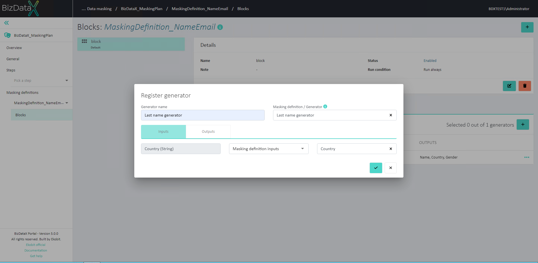This screenshot has width=538, height=263.
Task: Switch to the Outputs tab
Action: (208, 132)
